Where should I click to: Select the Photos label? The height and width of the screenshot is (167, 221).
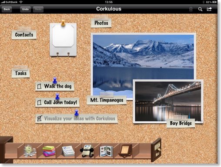[x=101, y=23]
